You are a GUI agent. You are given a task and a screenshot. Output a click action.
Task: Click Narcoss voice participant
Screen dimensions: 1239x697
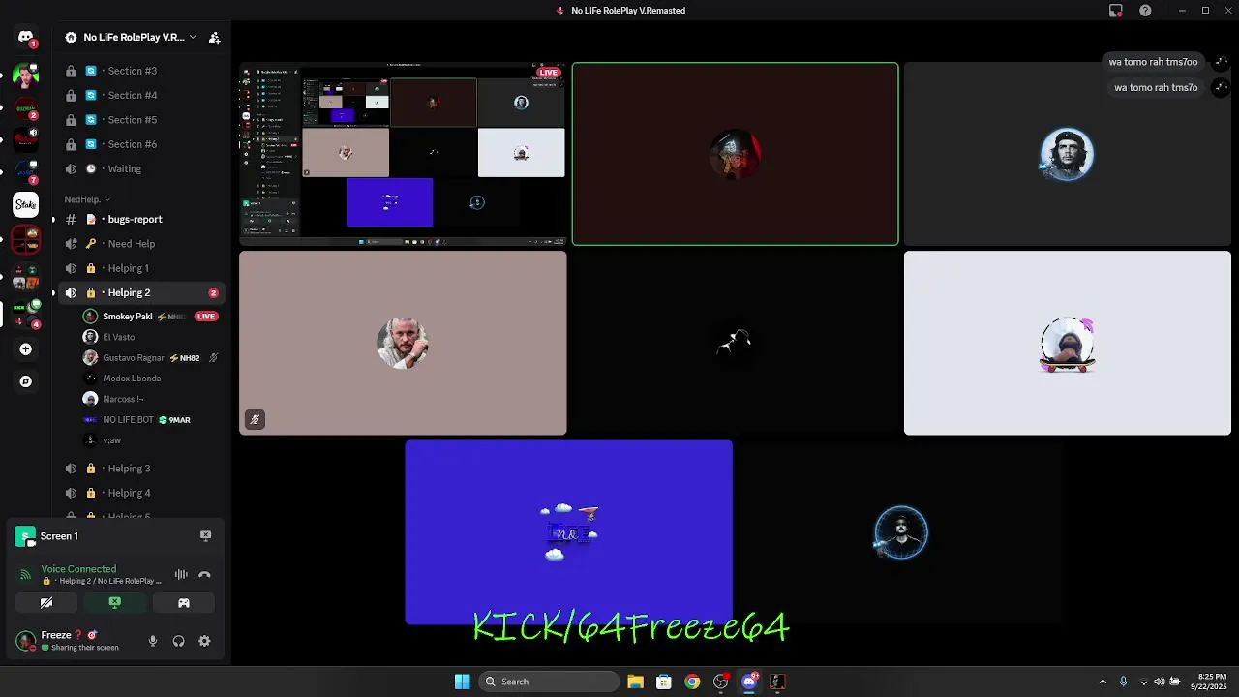click(151, 399)
